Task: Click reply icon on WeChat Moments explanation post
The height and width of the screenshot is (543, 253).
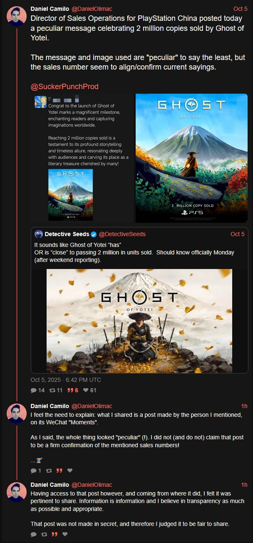Action: coord(34,471)
